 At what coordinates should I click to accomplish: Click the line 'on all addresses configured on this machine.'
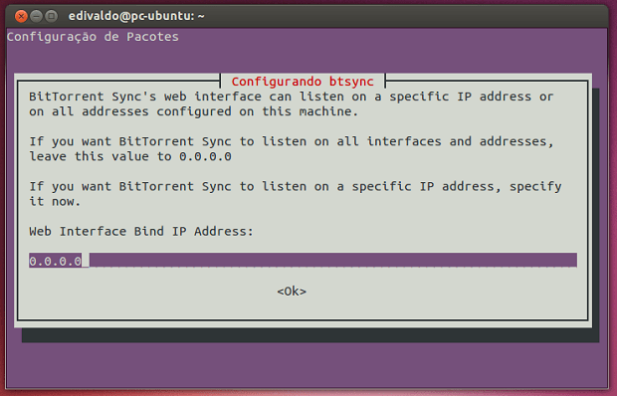194,111
